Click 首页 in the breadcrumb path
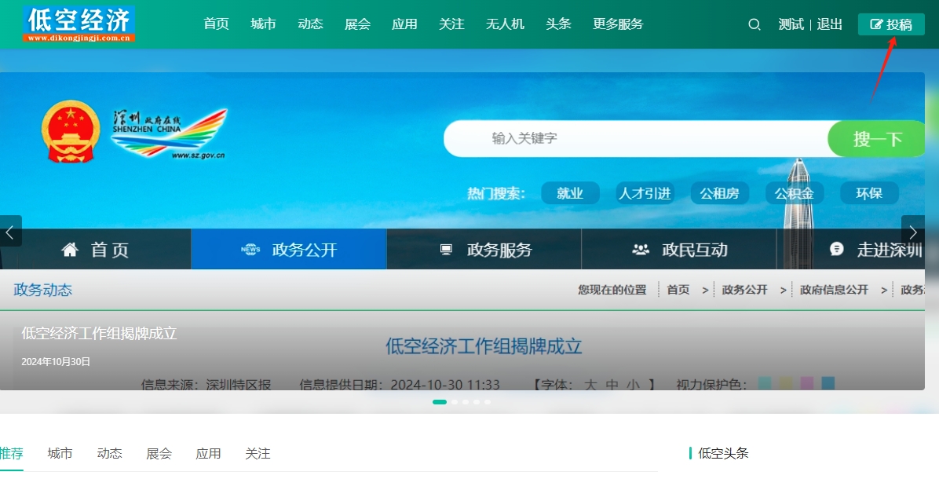The image size is (939, 479). pyautogui.click(x=678, y=290)
